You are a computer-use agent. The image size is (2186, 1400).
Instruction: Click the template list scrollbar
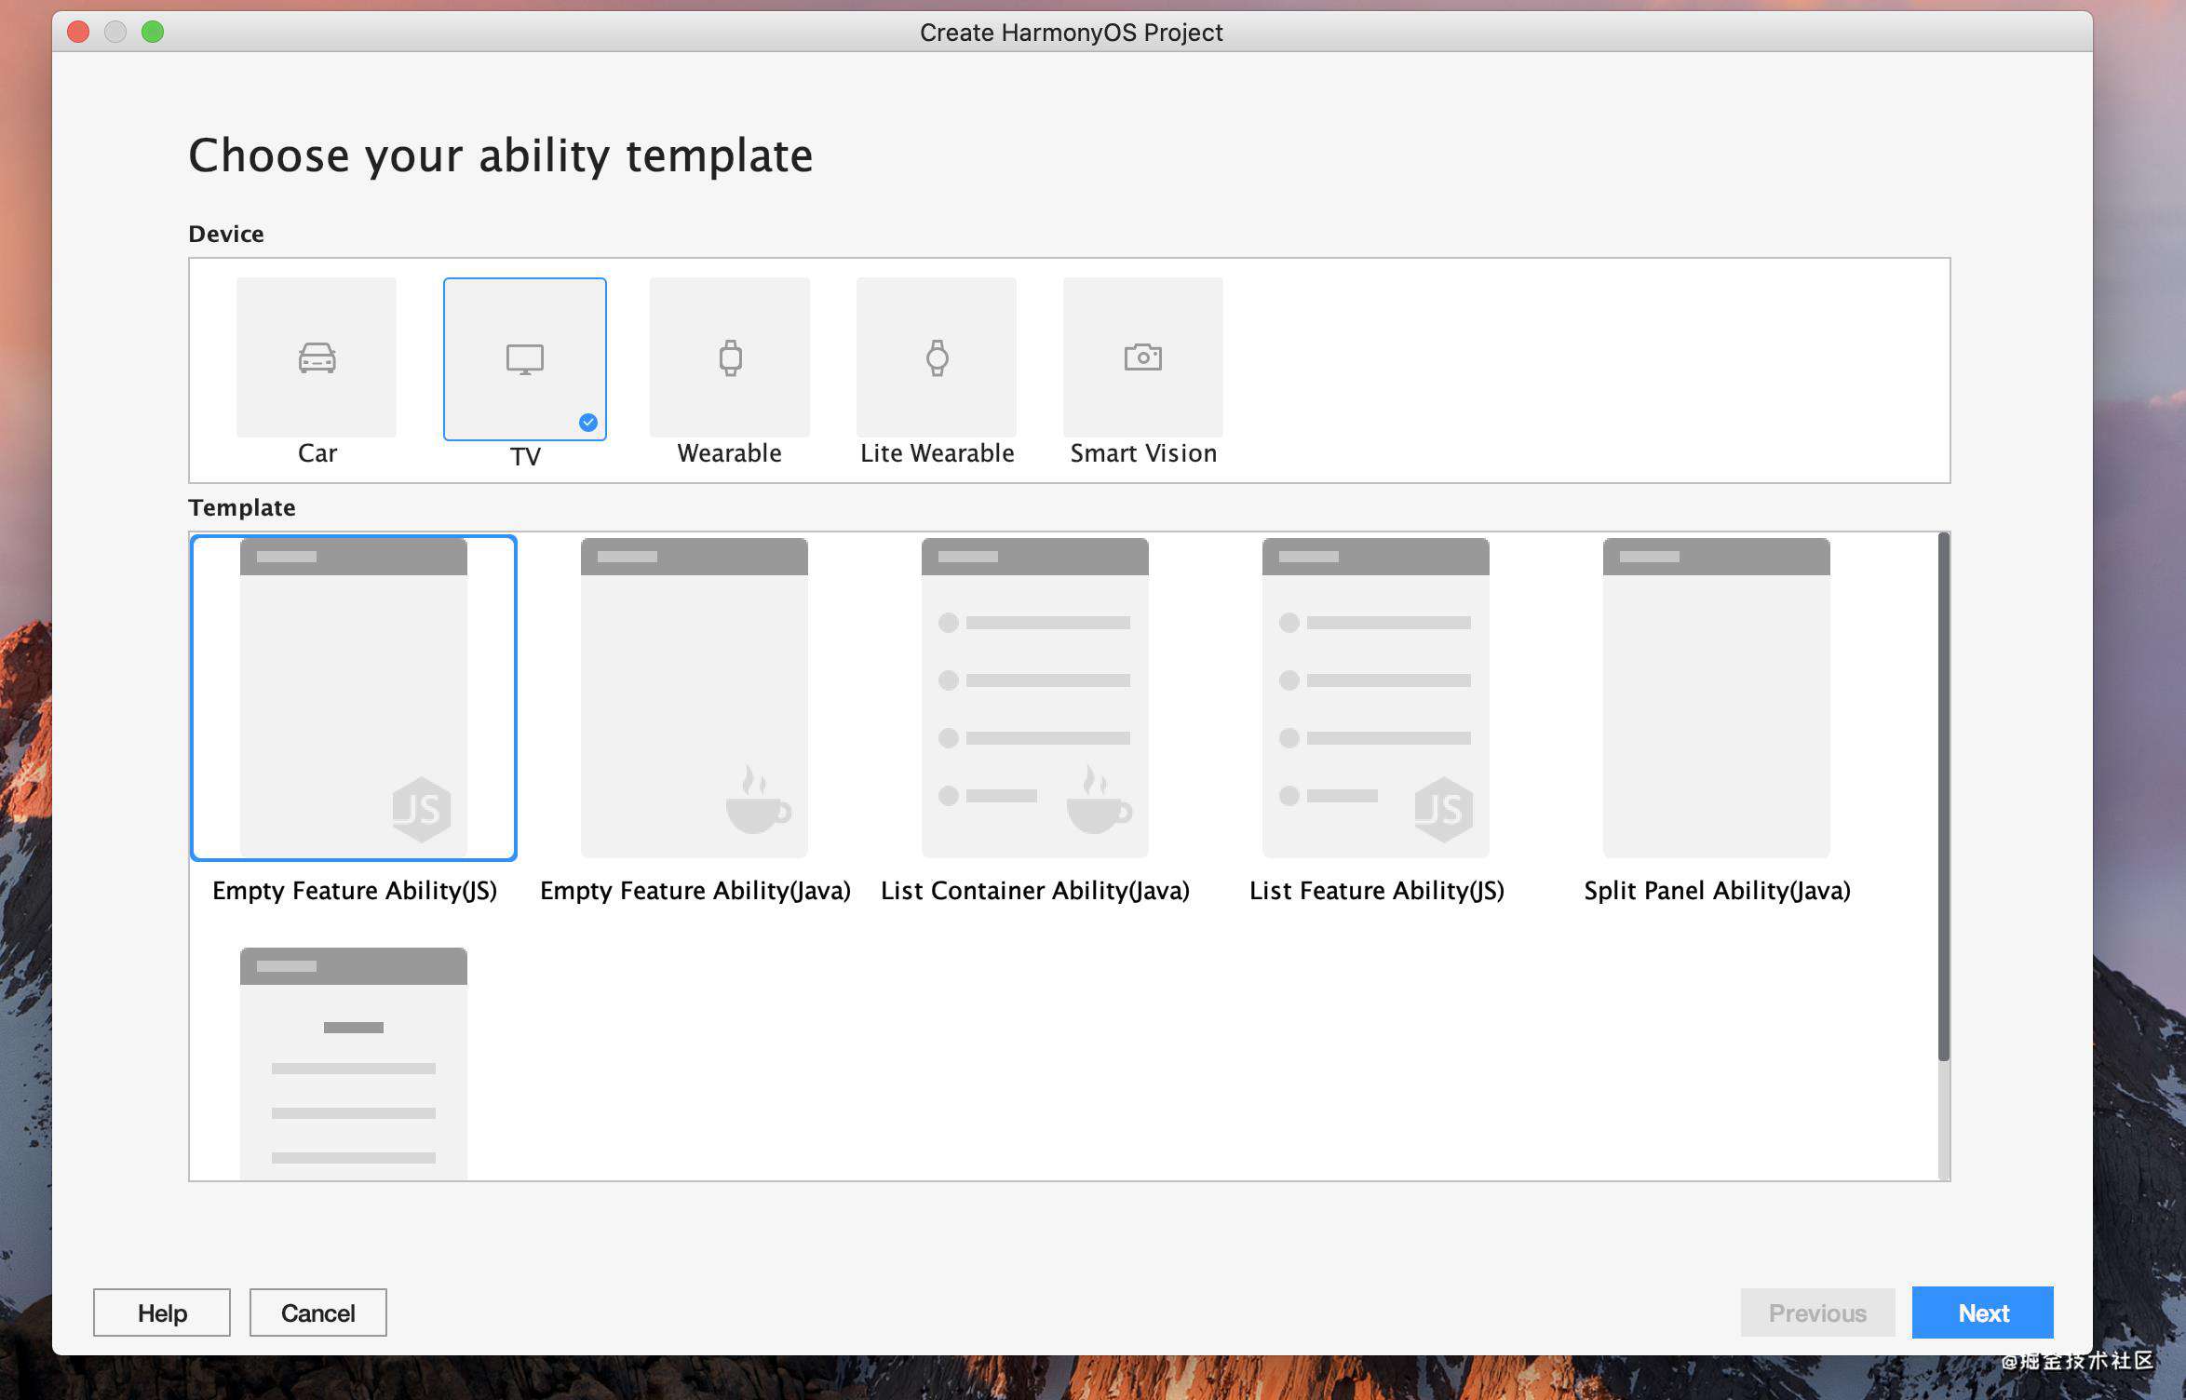pos(1944,797)
